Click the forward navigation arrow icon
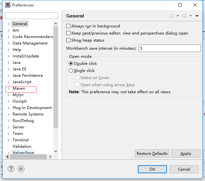Image resolution: width=205 pixels, height=181 pixels. pos(184,16)
